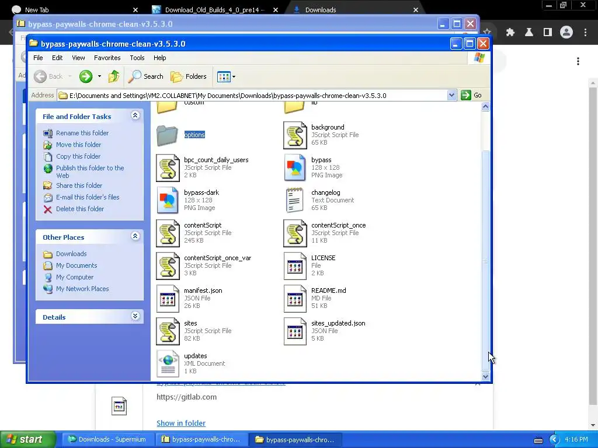This screenshot has width=598, height=448.
Task: Click the Go button
Action: click(471, 95)
